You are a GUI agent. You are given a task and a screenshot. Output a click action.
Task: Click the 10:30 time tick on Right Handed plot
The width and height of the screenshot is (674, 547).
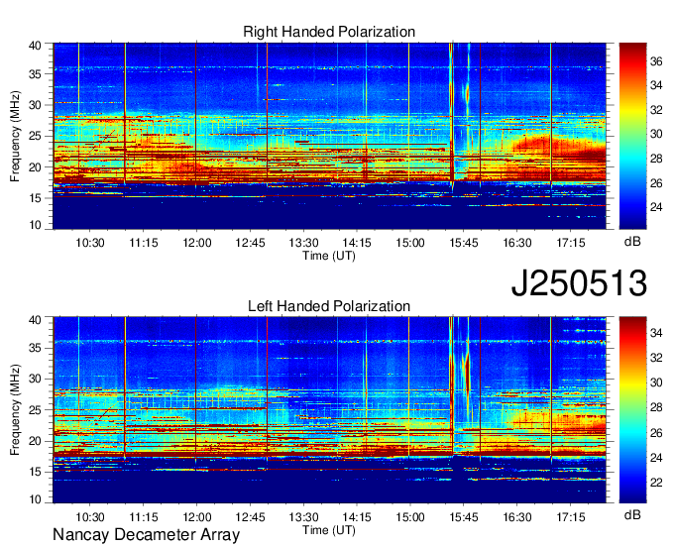click(90, 243)
